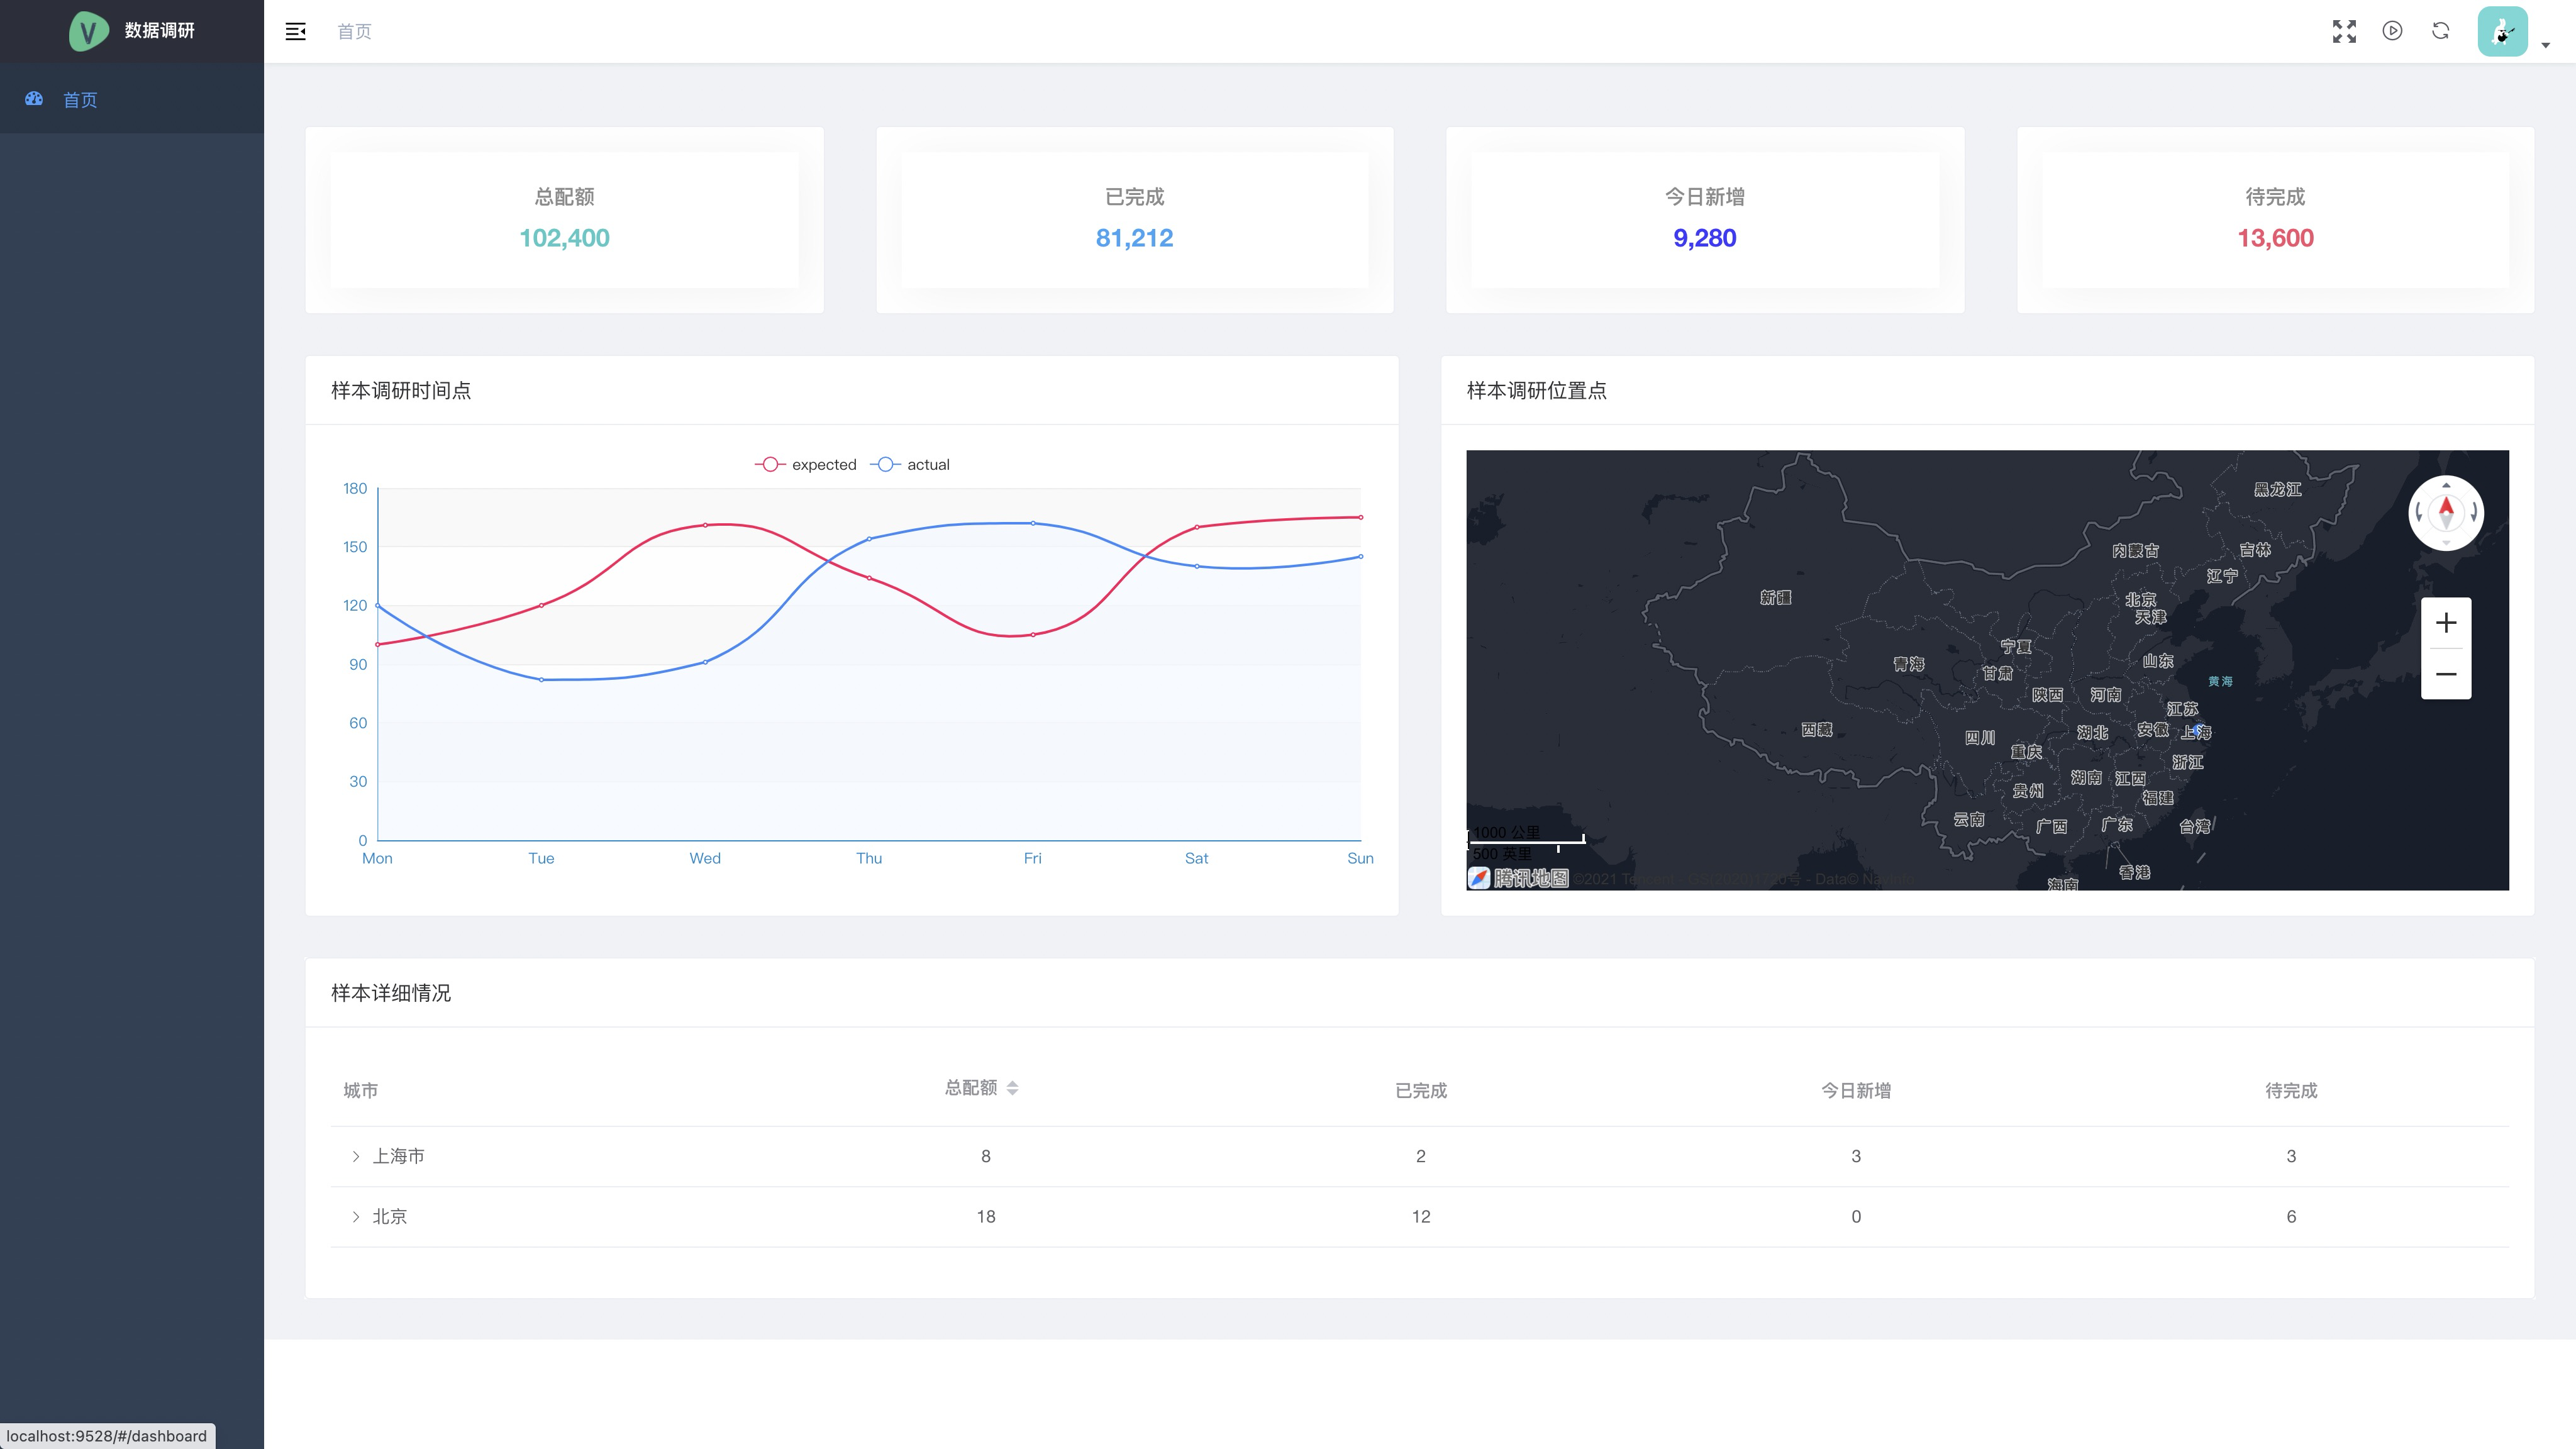Click the Wed data point on expected line
The image size is (2576, 1449).
coord(705,525)
